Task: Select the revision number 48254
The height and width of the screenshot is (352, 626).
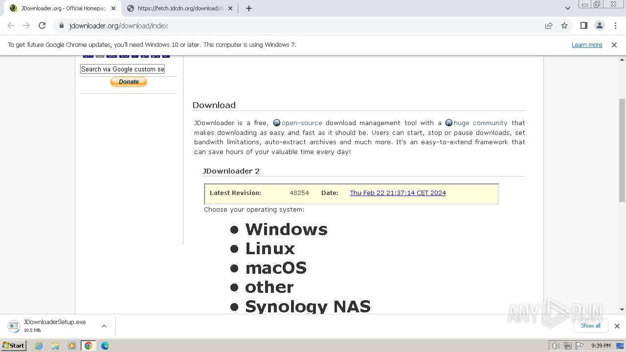Action: [299, 193]
